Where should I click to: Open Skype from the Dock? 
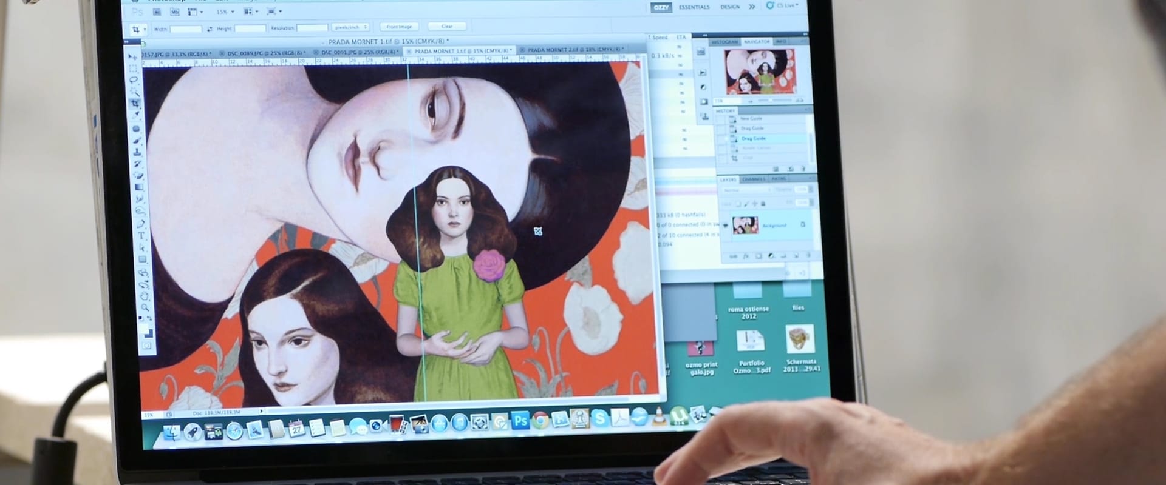599,418
